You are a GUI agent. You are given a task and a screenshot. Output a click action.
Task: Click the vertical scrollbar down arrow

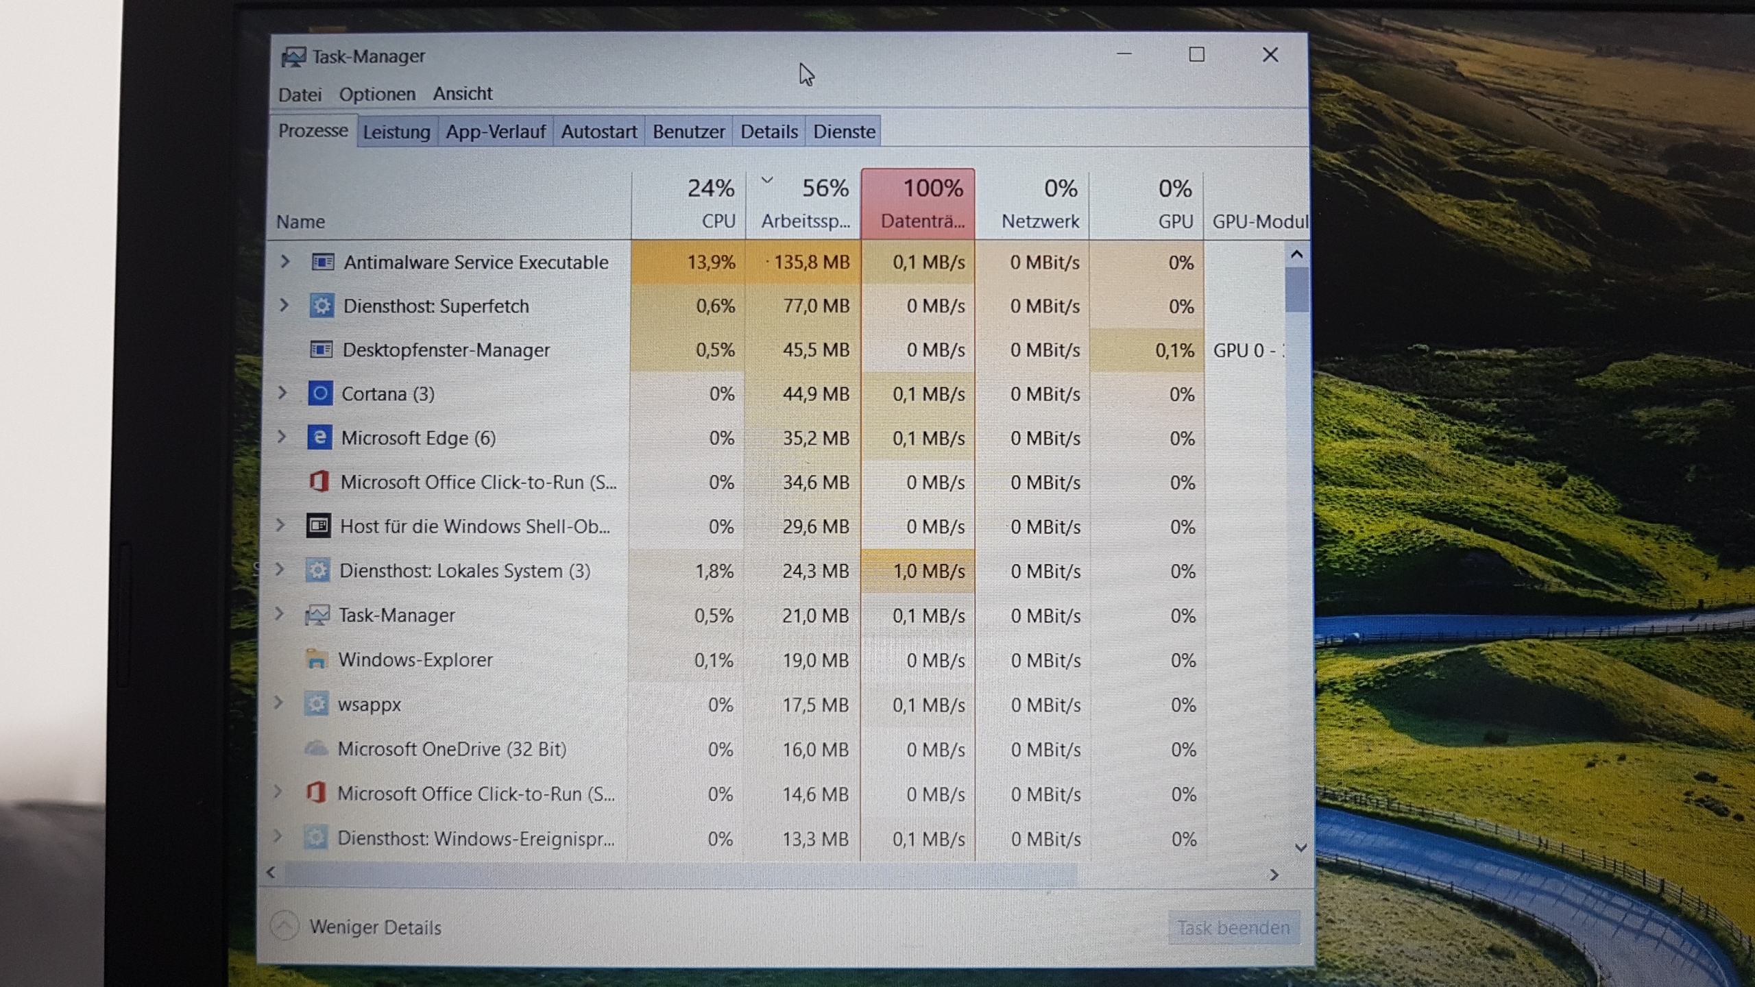pos(1300,848)
